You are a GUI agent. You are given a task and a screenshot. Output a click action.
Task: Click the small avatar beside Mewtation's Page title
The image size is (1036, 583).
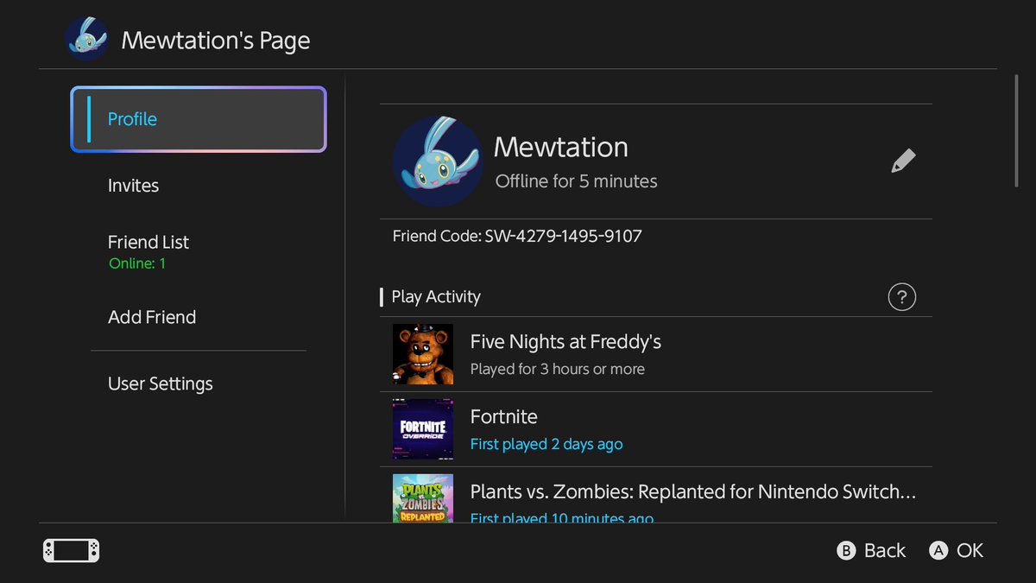click(x=86, y=40)
